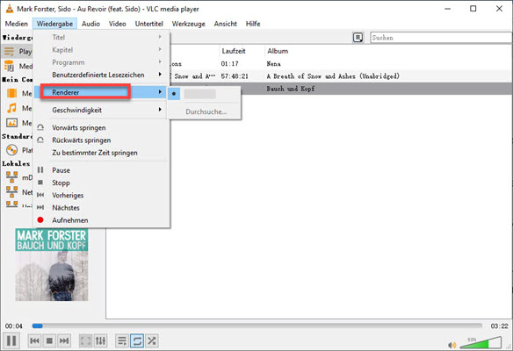513x351 pixels.
Task: Expand Geschwindigkeit submenu arrow
Action: [160, 110]
